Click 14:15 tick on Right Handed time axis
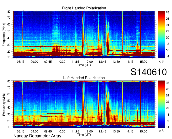Image resolution: width=172 pixels, height=139 pixels. click(130, 62)
